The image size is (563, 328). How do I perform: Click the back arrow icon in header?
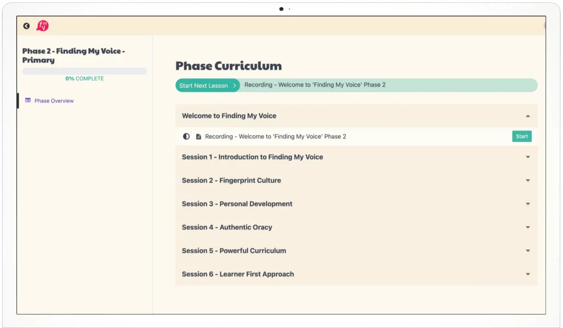(x=26, y=26)
